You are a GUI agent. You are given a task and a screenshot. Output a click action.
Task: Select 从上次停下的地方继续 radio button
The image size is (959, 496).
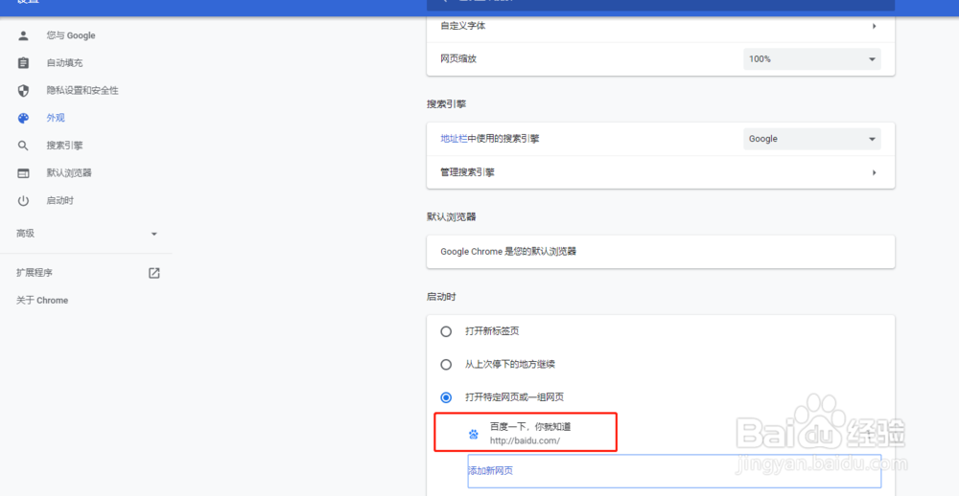coord(447,365)
